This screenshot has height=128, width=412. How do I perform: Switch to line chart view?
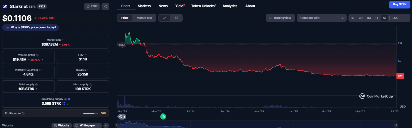point(165,18)
